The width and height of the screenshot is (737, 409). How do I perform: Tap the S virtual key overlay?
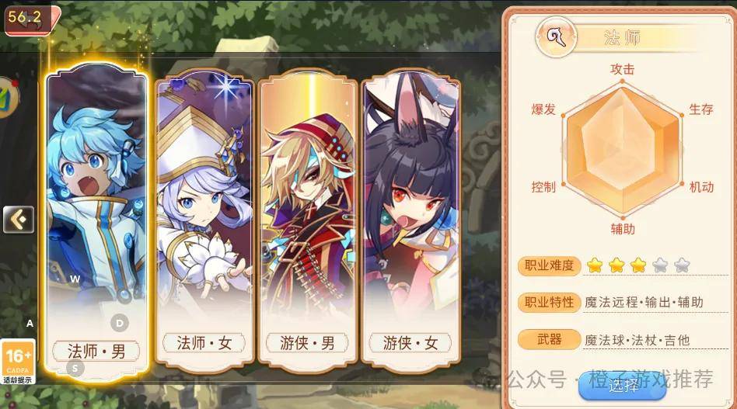pos(75,368)
